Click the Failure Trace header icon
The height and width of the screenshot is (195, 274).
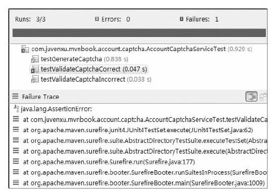point(16,97)
